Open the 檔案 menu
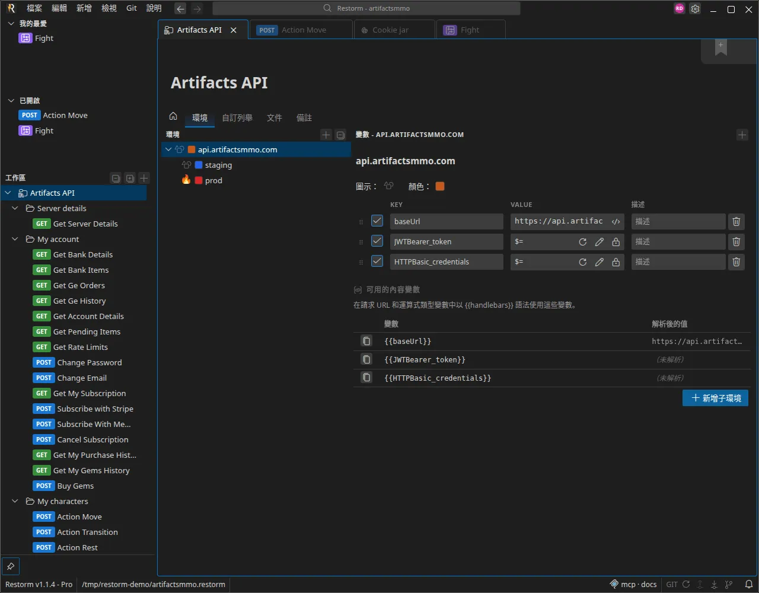 pos(34,8)
